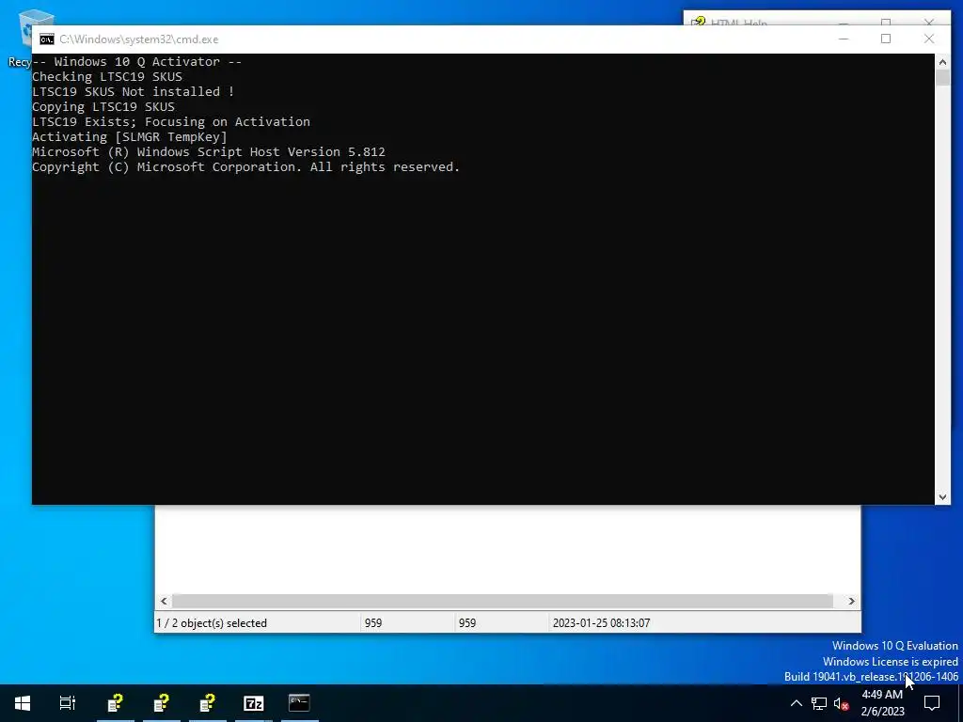The image size is (963, 722).
Task: Click '1 / 2 object(s) selected' status text
Action: [212, 623]
